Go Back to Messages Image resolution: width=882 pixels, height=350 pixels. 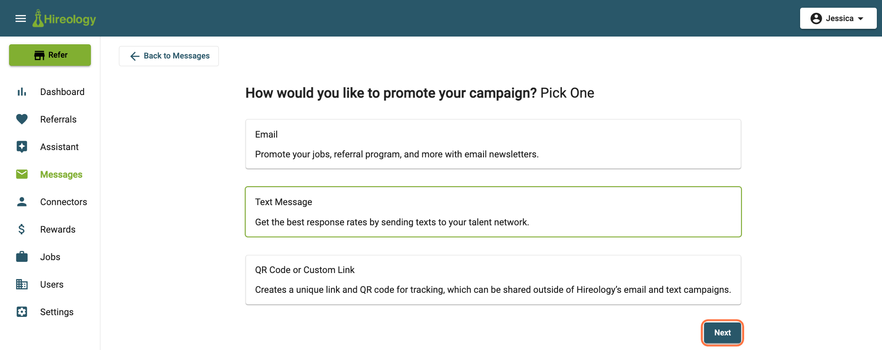click(x=169, y=56)
